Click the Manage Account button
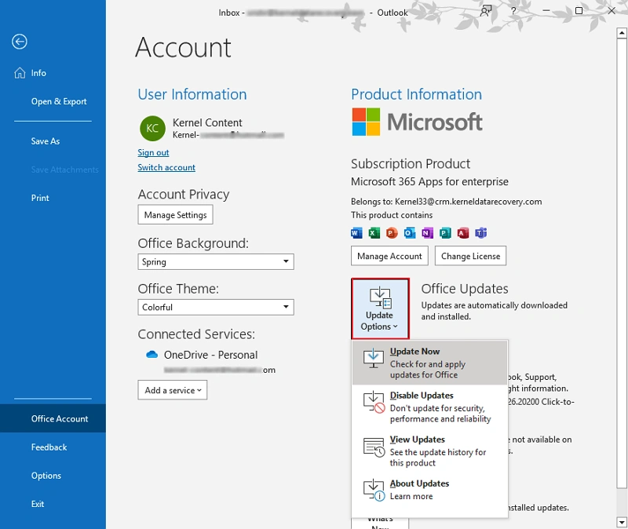The width and height of the screenshot is (628, 529). (x=389, y=256)
